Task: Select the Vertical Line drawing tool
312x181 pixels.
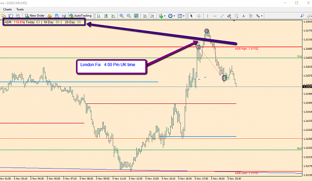Action: pyautogui.click(x=207, y=16)
